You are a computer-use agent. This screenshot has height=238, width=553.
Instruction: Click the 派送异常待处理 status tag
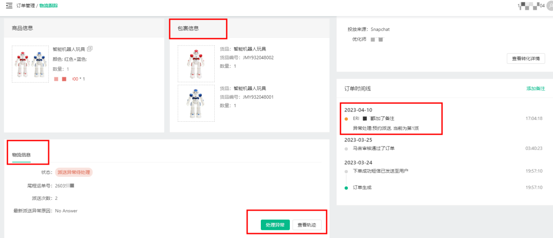point(74,172)
